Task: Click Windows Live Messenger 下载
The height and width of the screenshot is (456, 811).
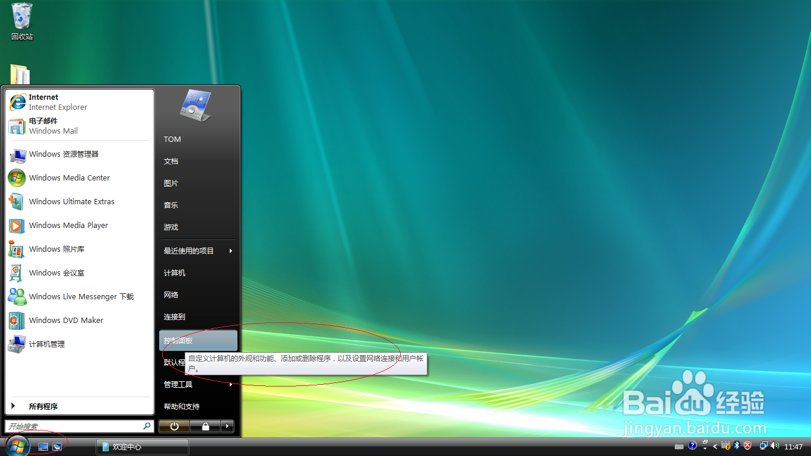Action: click(80, 297)
